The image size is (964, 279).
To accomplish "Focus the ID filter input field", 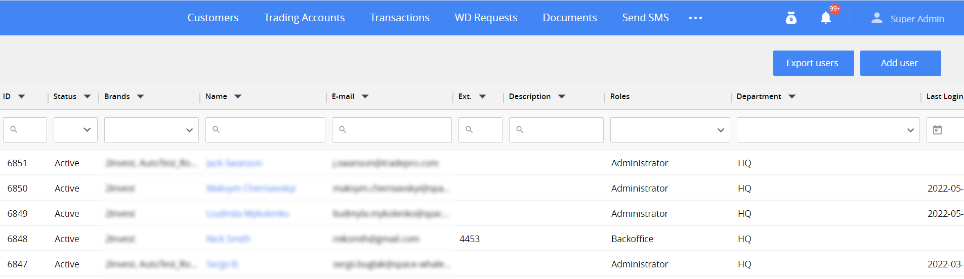I will (25, 130).
